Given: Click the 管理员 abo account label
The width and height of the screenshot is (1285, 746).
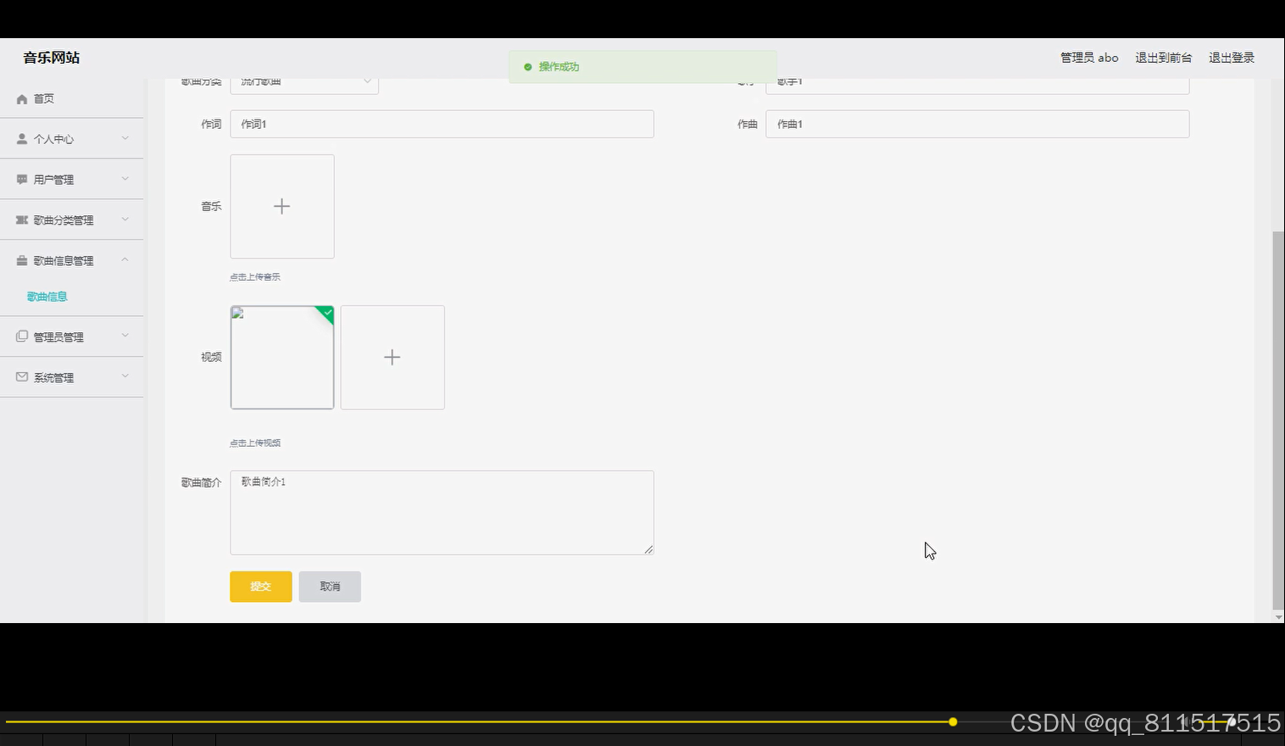Looking at the screenshot, I should [x=1089, y=58].
